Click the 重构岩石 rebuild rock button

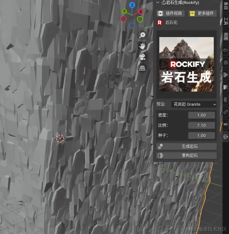[187, 156]
